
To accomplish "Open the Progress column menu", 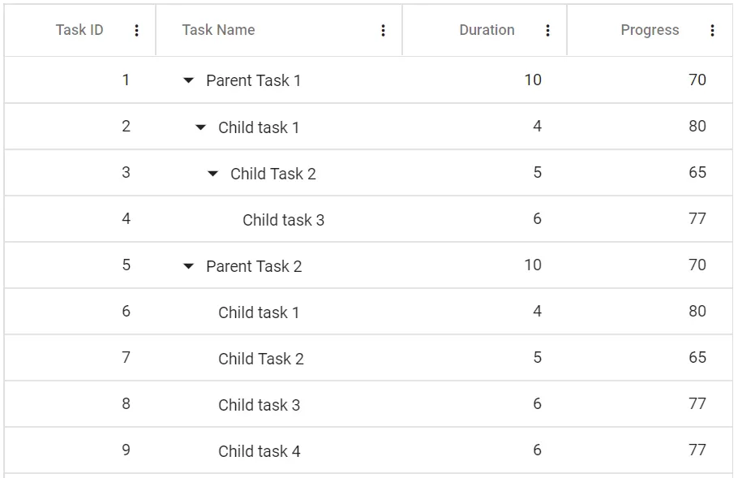I will click(712, 30).
